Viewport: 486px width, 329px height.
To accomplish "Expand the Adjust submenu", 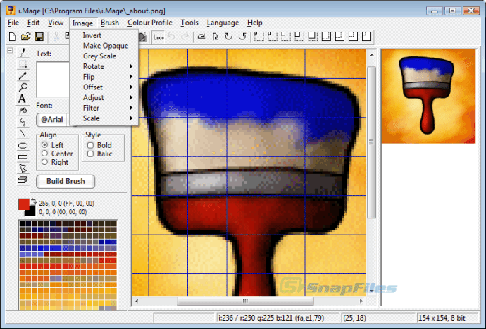I will tap(104, 97).
